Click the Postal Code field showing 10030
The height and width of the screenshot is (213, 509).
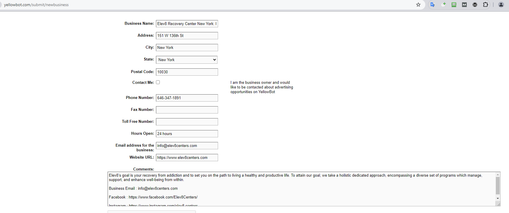(x=187, y=72)
